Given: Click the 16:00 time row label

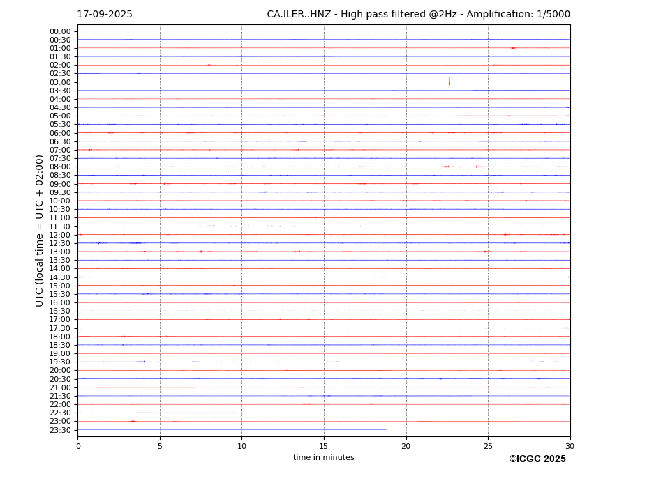Looking at the screenshot, I should point(60,303).
